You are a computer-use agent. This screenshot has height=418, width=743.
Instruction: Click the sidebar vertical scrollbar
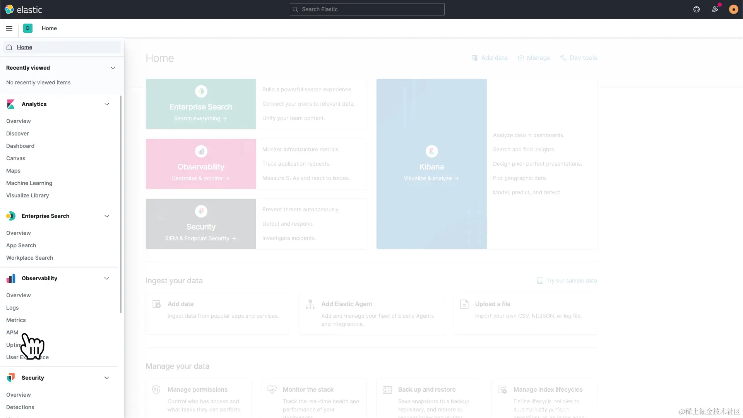pyautogui.click(x=121, y=204)
